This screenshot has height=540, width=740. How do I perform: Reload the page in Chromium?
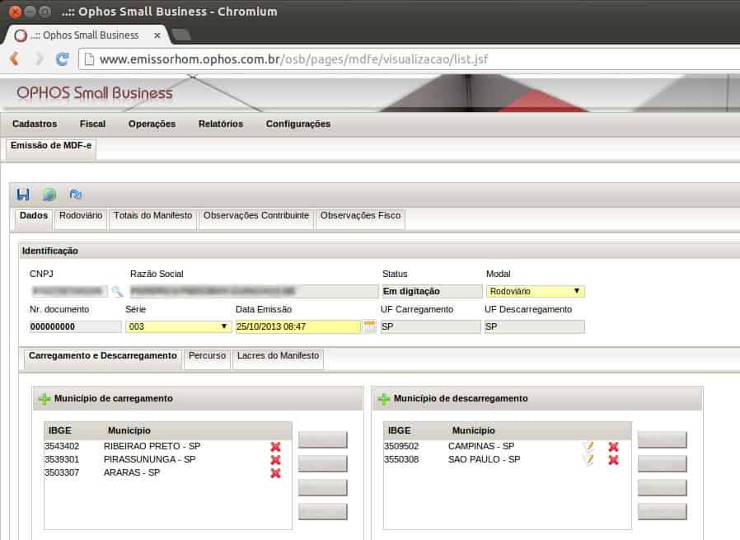click(x=62, y=59)
